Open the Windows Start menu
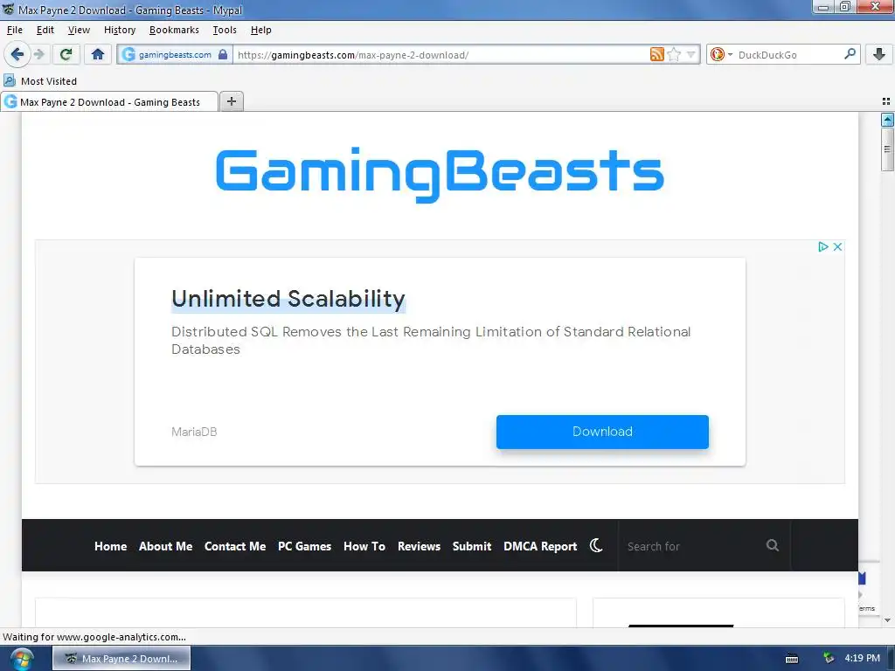The image size is (895, 671). pyautogui.click(x=22, y=659)
